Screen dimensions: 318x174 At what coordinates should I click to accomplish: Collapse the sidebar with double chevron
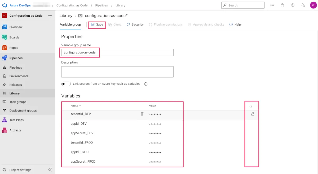coord(50,170)
